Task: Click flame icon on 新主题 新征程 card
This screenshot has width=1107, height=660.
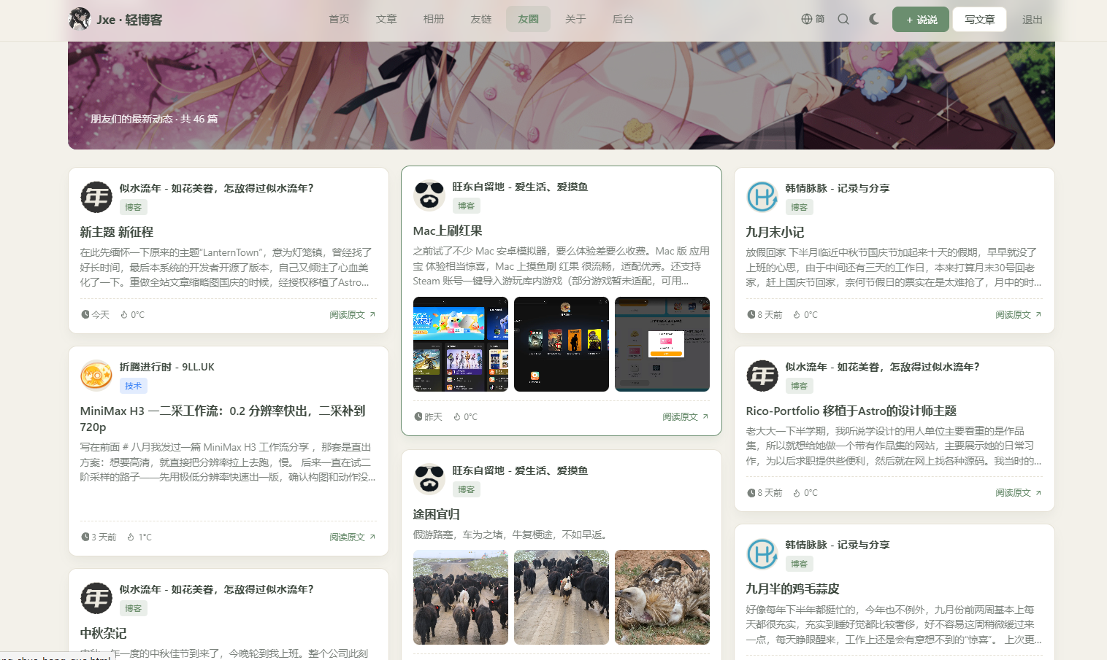Action: [124, 314]
